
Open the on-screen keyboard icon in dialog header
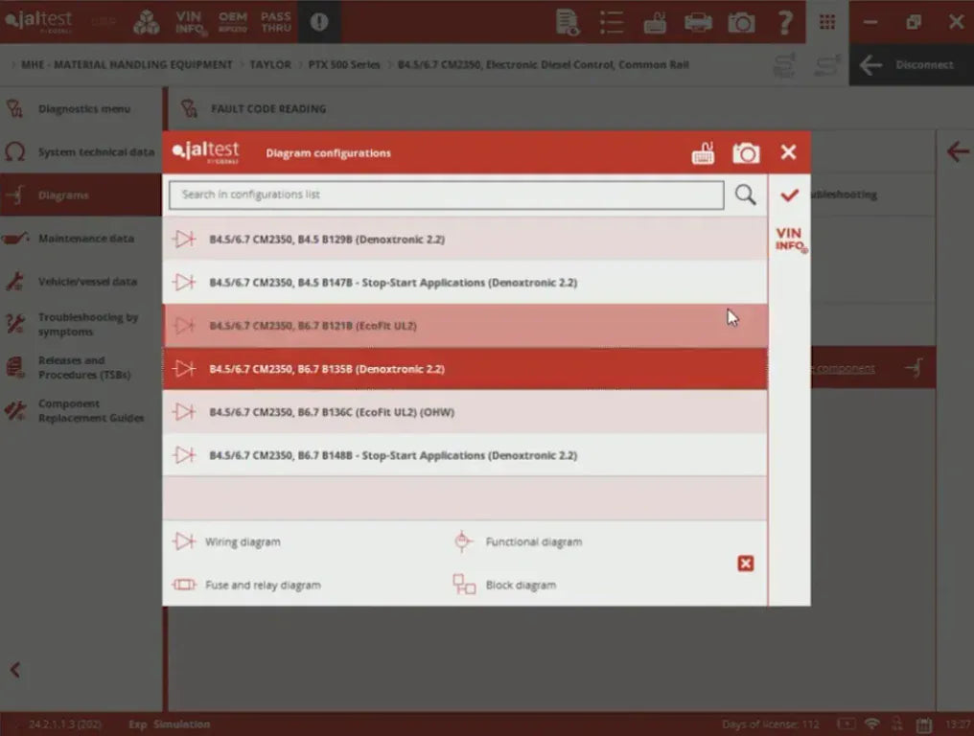coord(704,153)
